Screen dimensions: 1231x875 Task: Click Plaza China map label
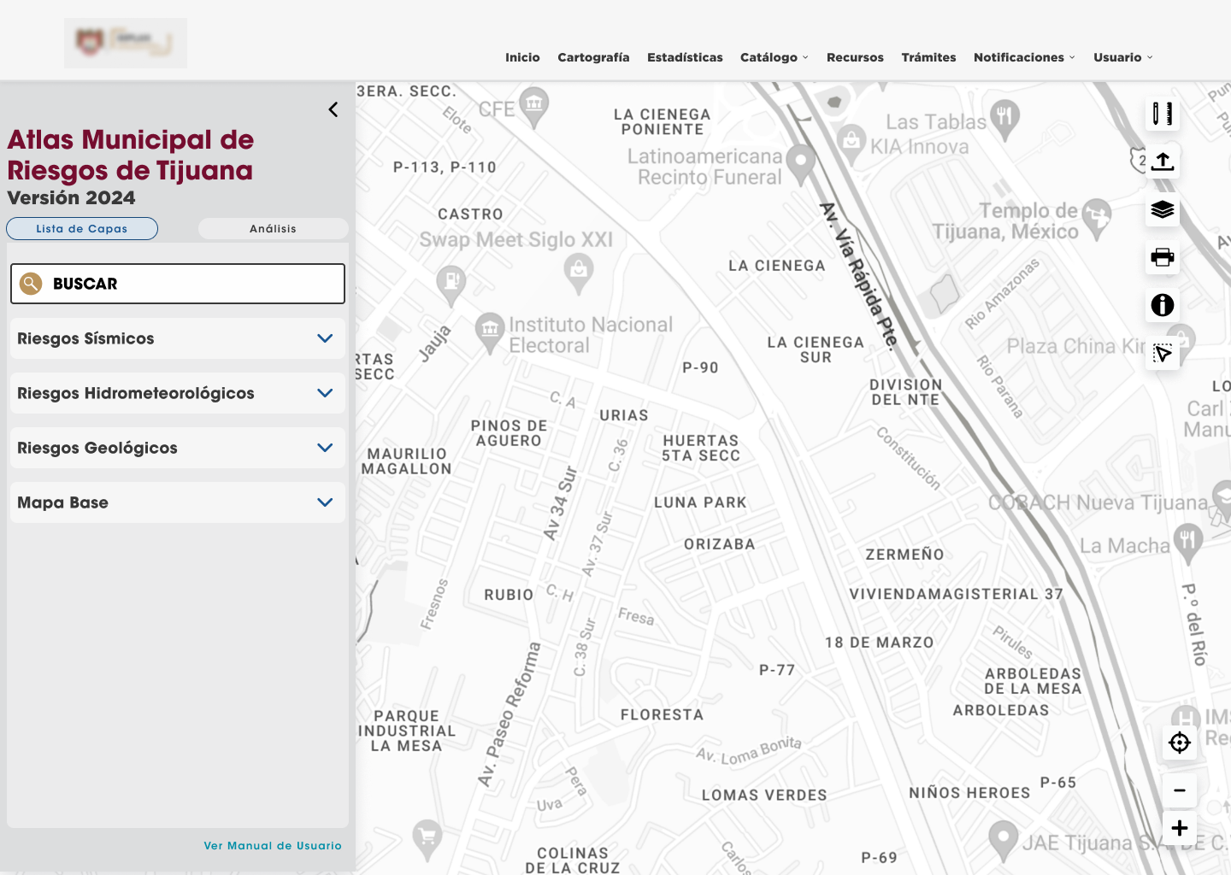coord(1075,346)
